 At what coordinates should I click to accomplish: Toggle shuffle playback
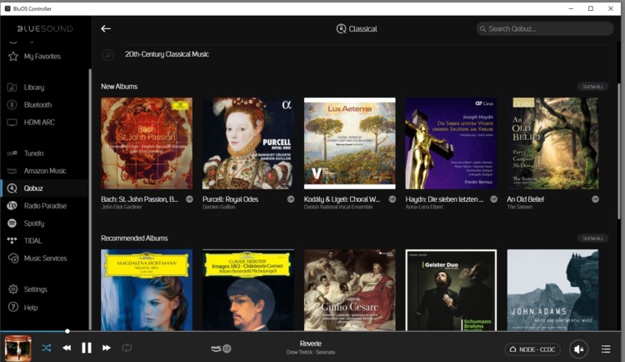[x=46, y=348]
